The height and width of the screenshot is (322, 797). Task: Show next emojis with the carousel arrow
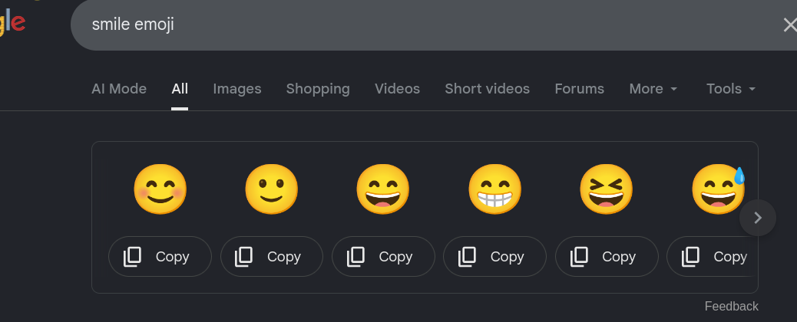click(758, 218)
